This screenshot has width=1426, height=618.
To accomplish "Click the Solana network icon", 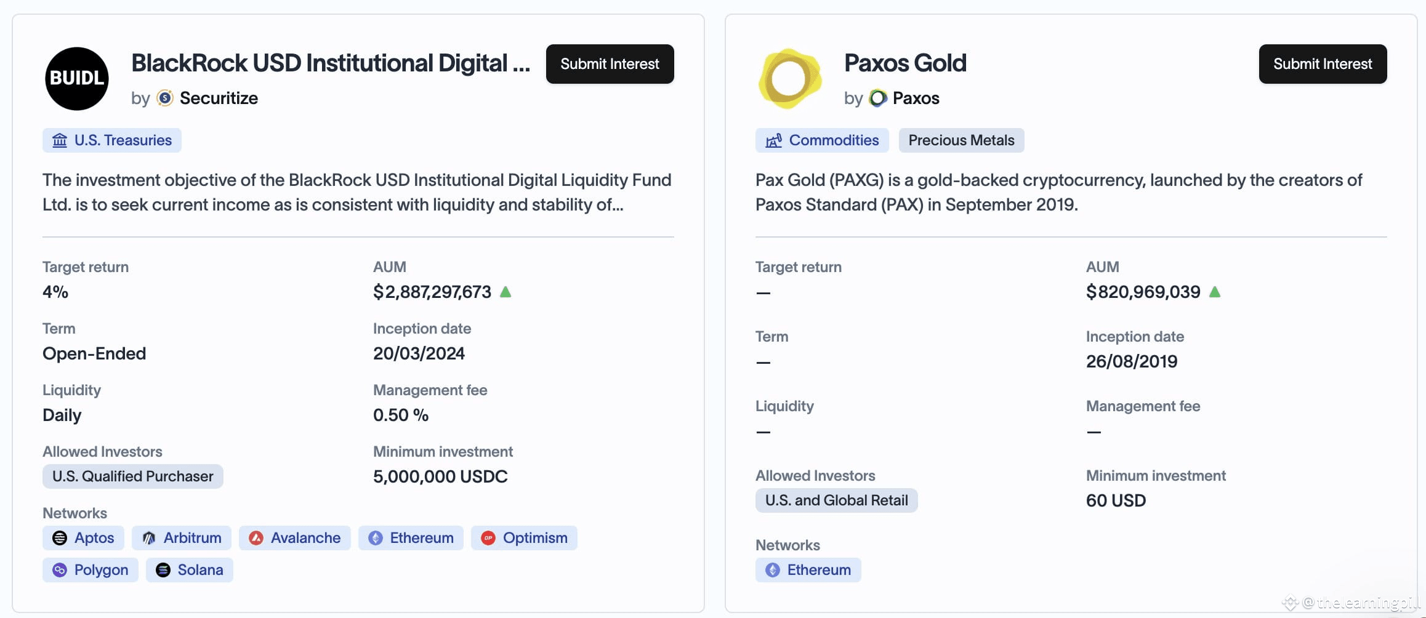I will point(163,570).
